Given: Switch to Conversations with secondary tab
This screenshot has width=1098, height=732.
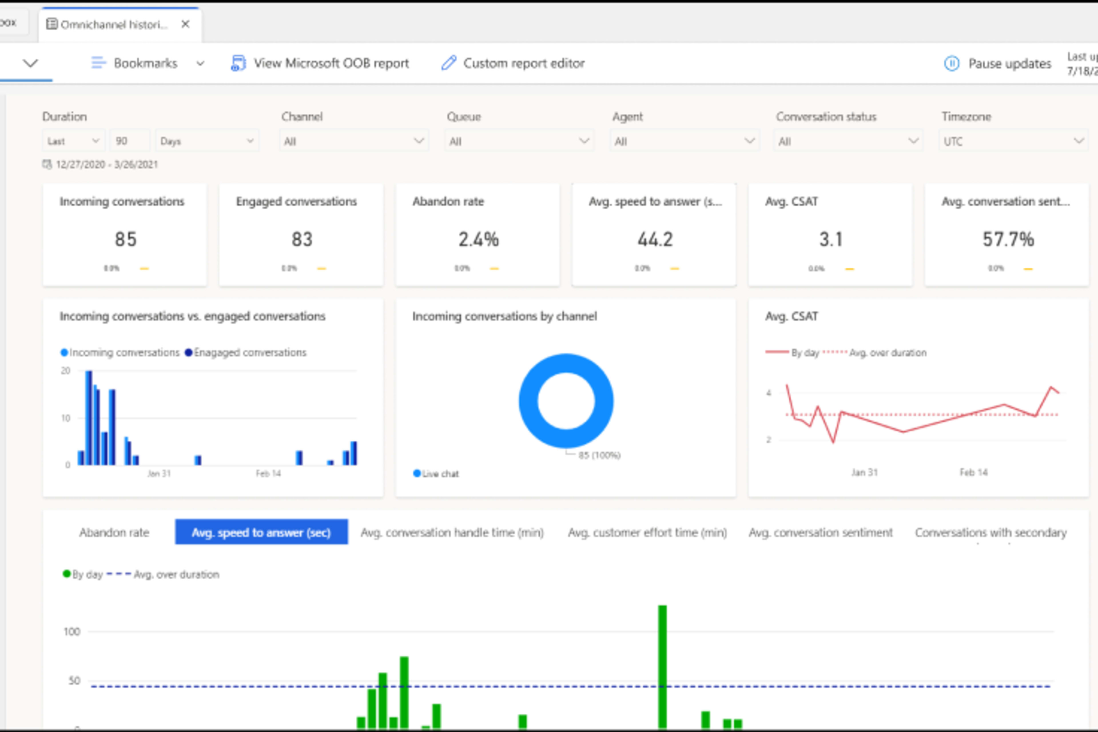Looking at the screenshot, I should 990,532.
